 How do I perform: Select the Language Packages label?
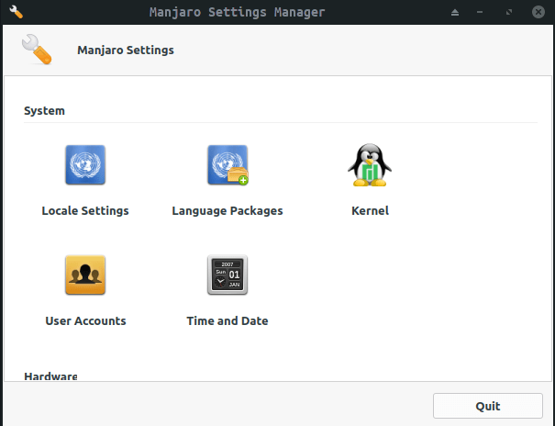click(x=228, y=211)
